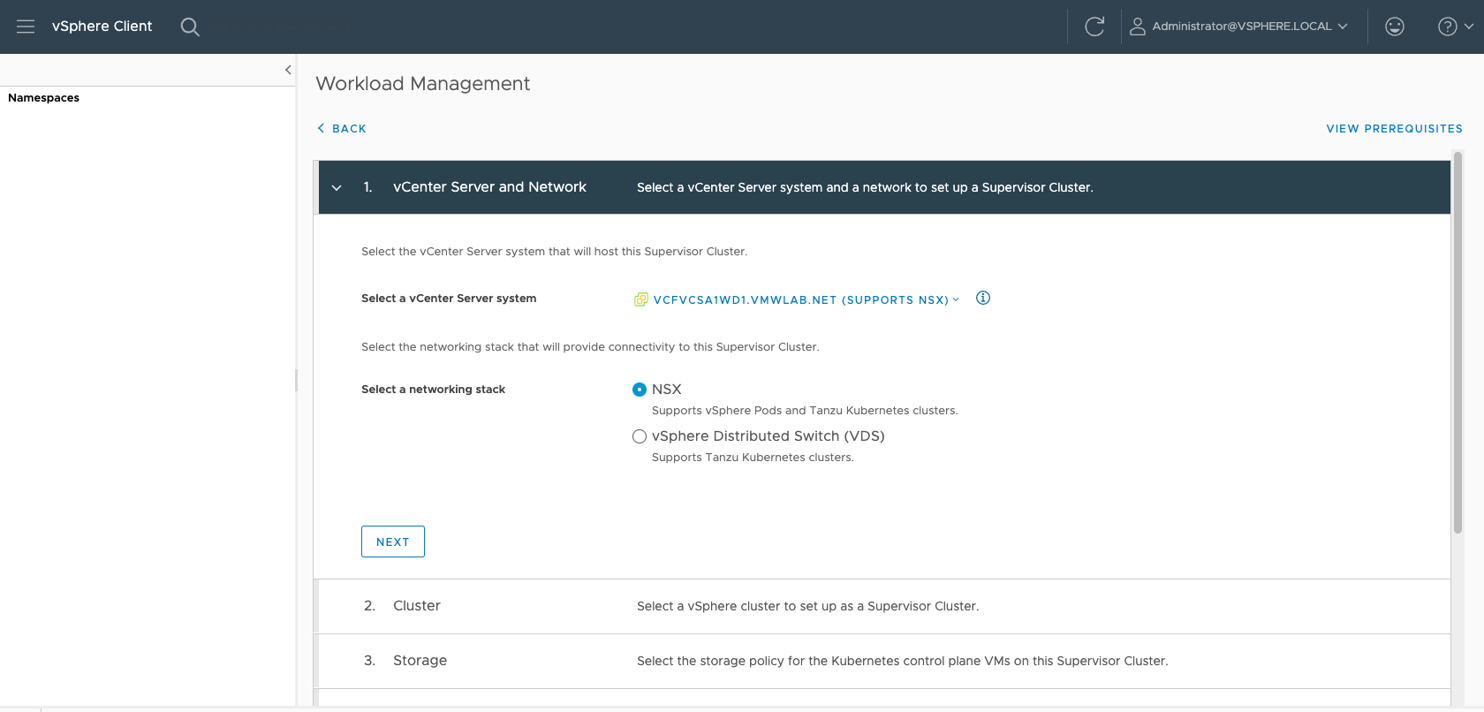Screen dimensions: 1484x712
Task: Click the vCenter Server info icon
Action: (983, 299)
